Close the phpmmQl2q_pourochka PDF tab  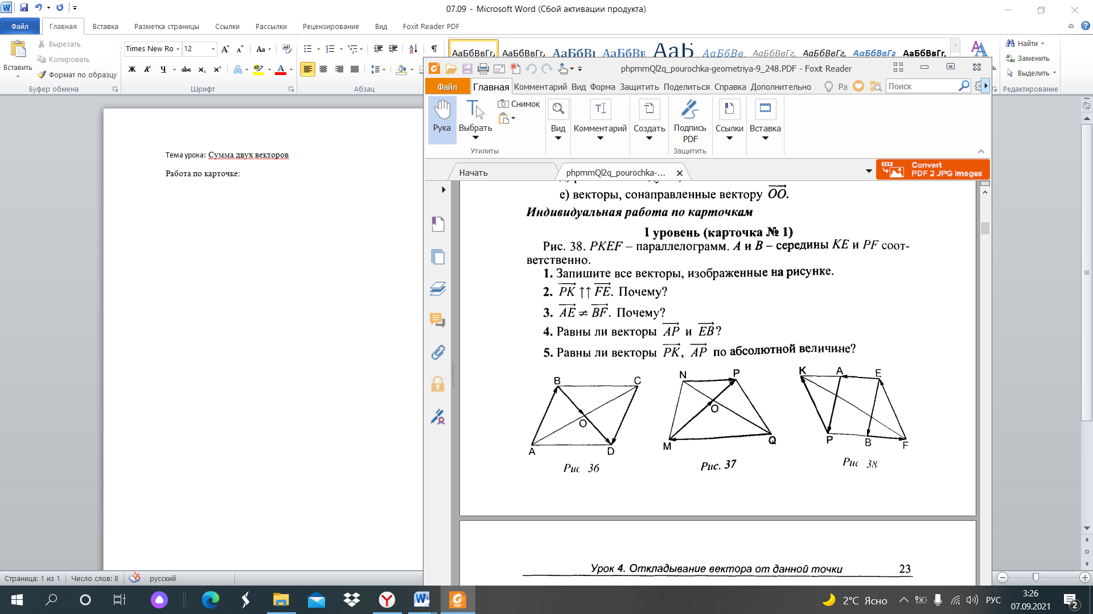pyautogui.click(x=679, y=173)
